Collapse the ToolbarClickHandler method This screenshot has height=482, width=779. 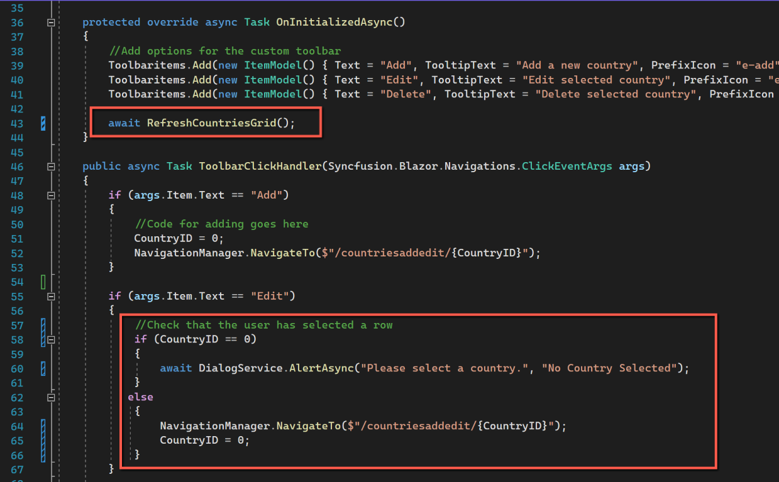click(50, 166)
